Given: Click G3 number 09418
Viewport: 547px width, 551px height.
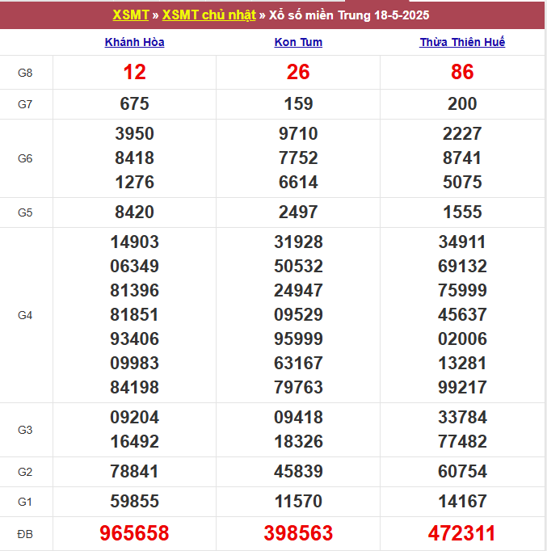Looking at the screenshot, I should coord(298,418).
